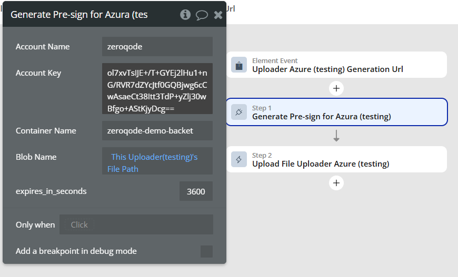Close the Generate Pre-sign property panel
This screenshot has height=277, width=458.
click(x=218, y=15)
